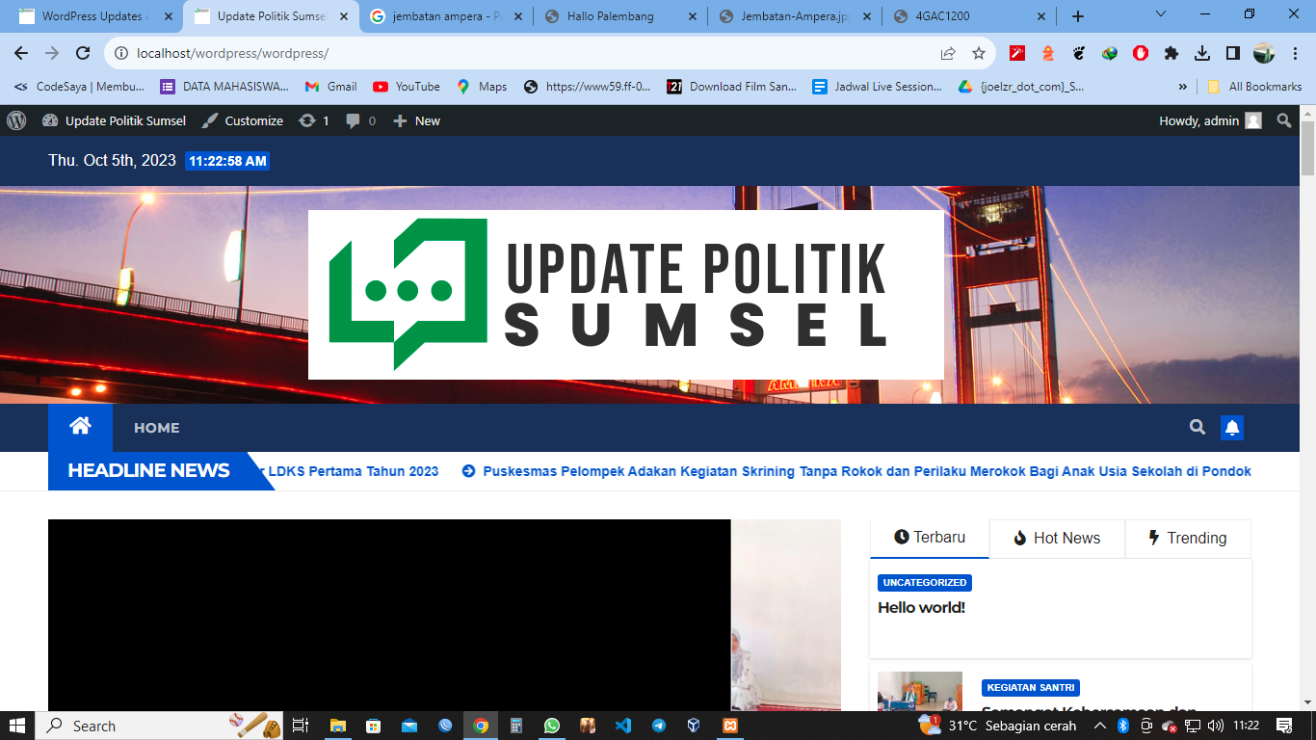
Task: Switch to jembatan ampera Google tab
Action: click(x=447, y=16)
